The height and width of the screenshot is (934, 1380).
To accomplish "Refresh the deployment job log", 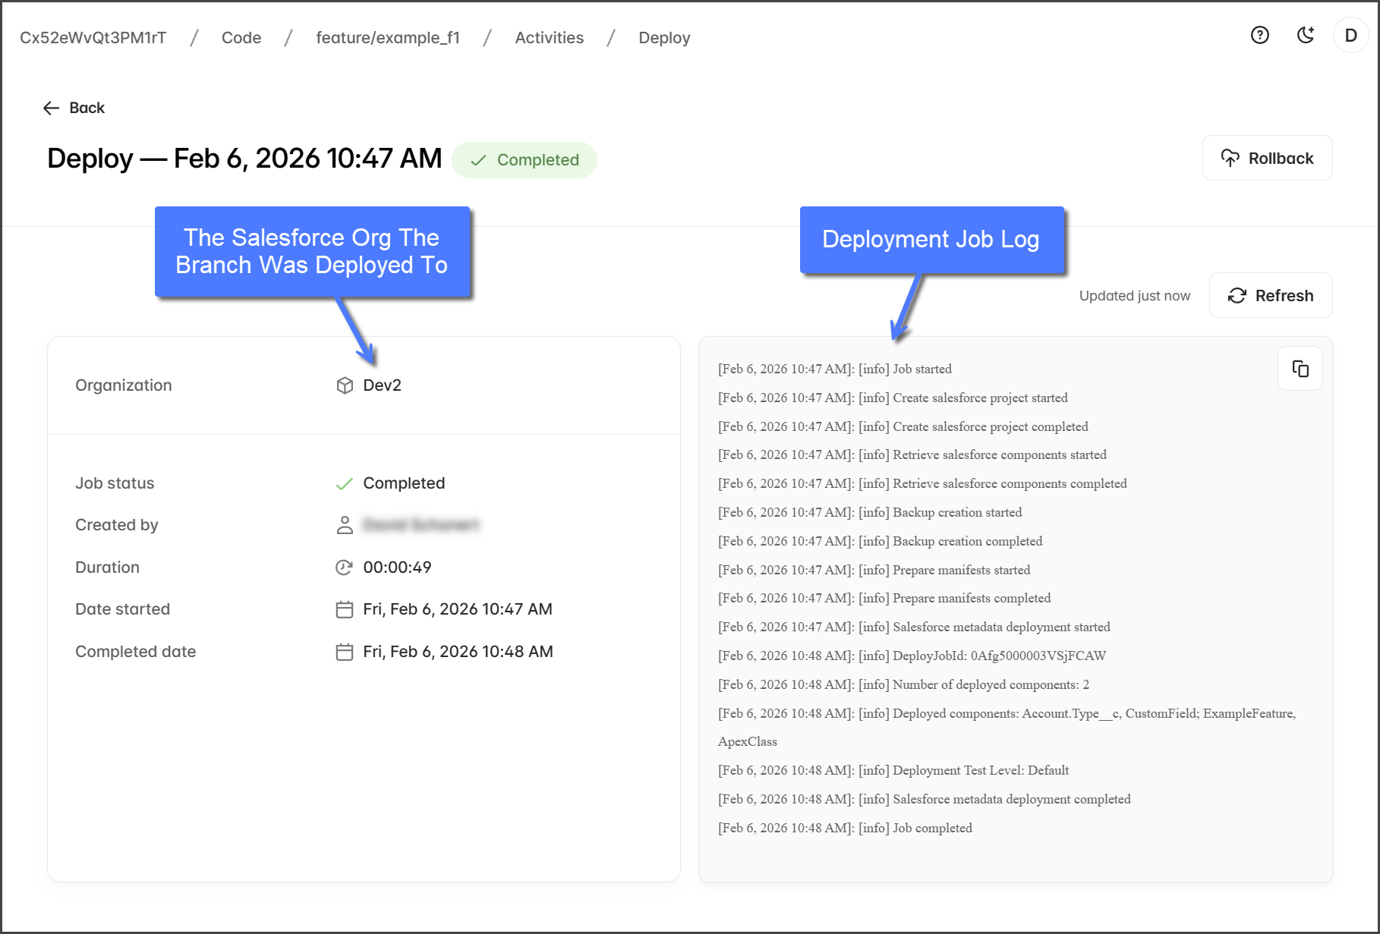I will tap(1270, 295).
